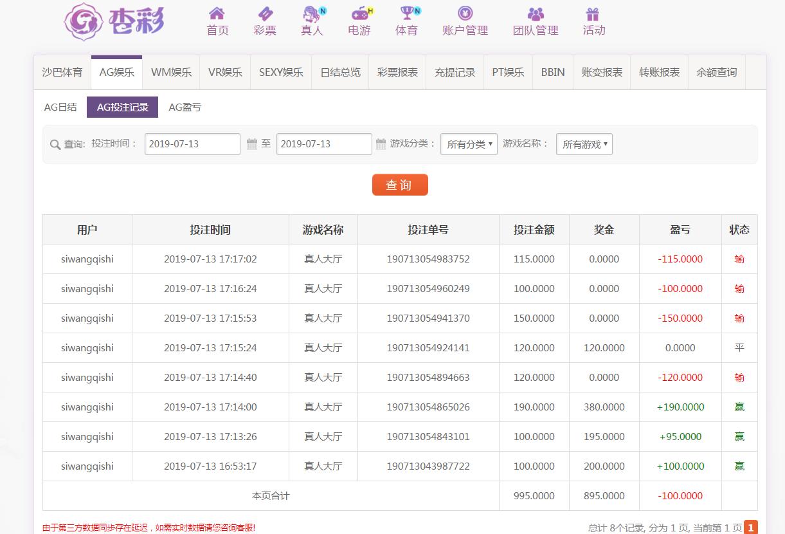
Task: Select the AG日结 sub-tab
Action: [x=60, y=107]
